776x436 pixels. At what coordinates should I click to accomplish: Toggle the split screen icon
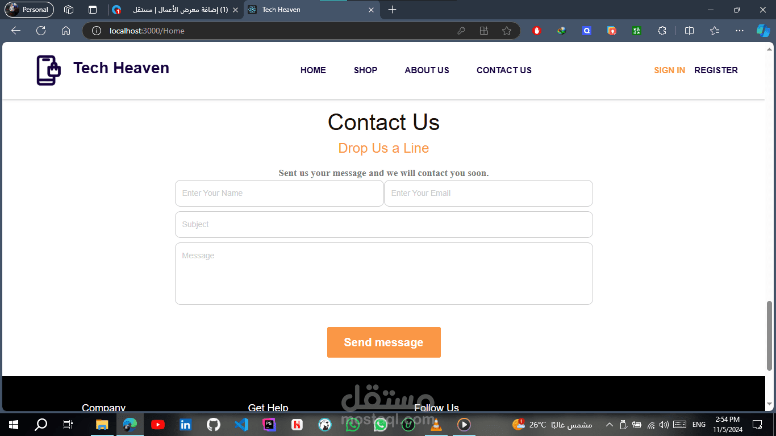tap(689, 31)
